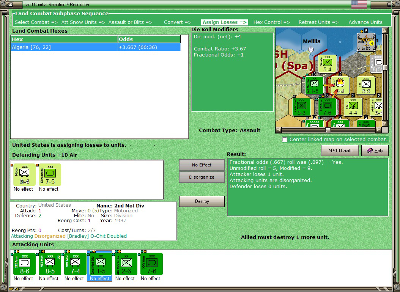400x292 pixels.
Task: Go to Retreat Units subphase
Action: click(x=318, y=22)
